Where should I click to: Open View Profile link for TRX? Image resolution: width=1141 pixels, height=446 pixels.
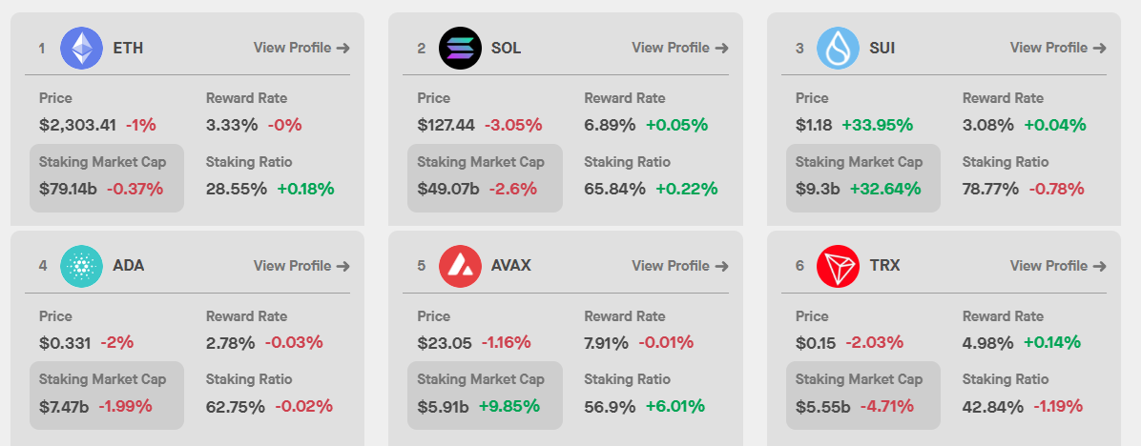coord(1058,266)
